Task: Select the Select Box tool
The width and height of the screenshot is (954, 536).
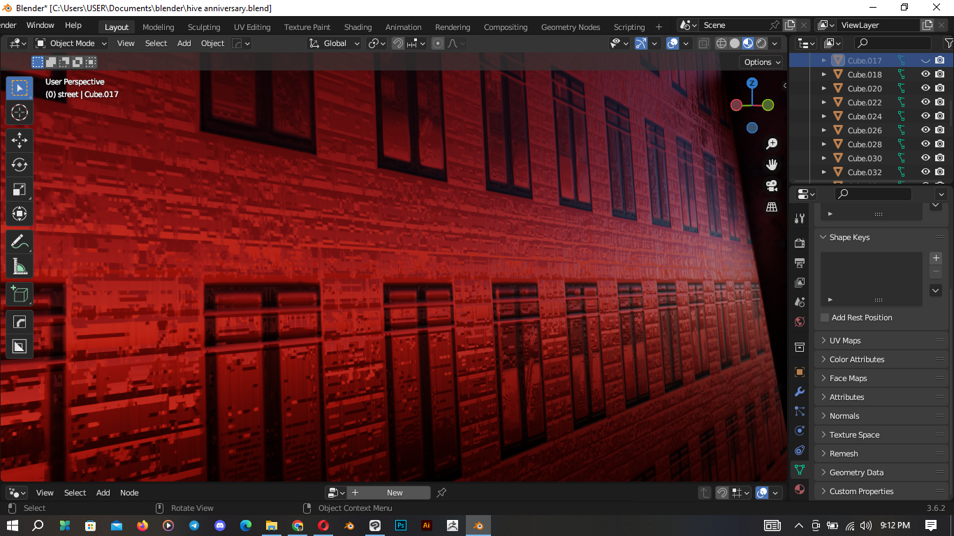Action: point(19,88)
